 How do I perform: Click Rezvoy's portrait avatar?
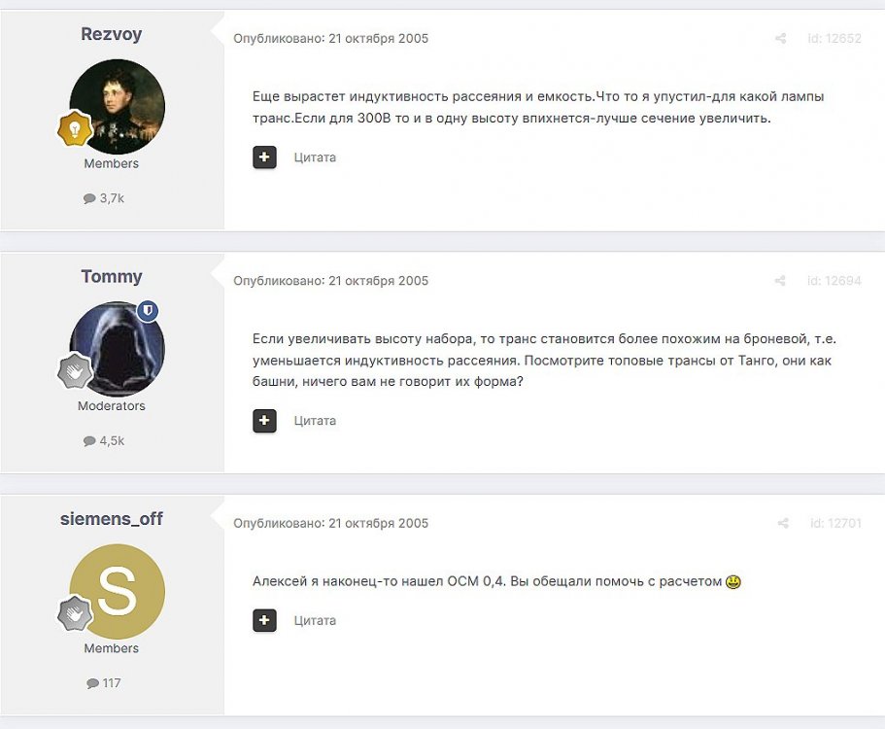pyautogui.click(x=118, y=105)
